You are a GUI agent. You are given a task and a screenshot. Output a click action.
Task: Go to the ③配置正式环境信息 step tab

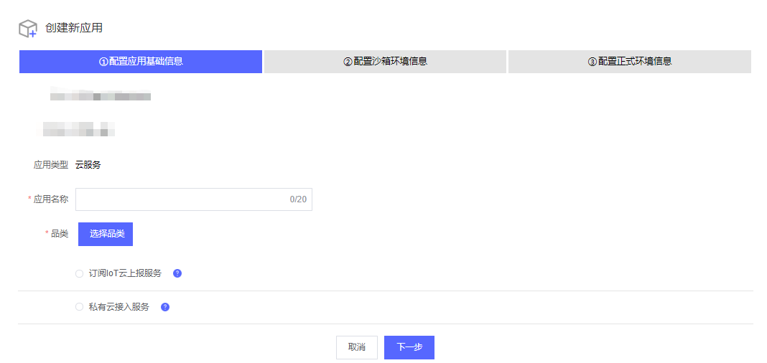pos(630,62)
